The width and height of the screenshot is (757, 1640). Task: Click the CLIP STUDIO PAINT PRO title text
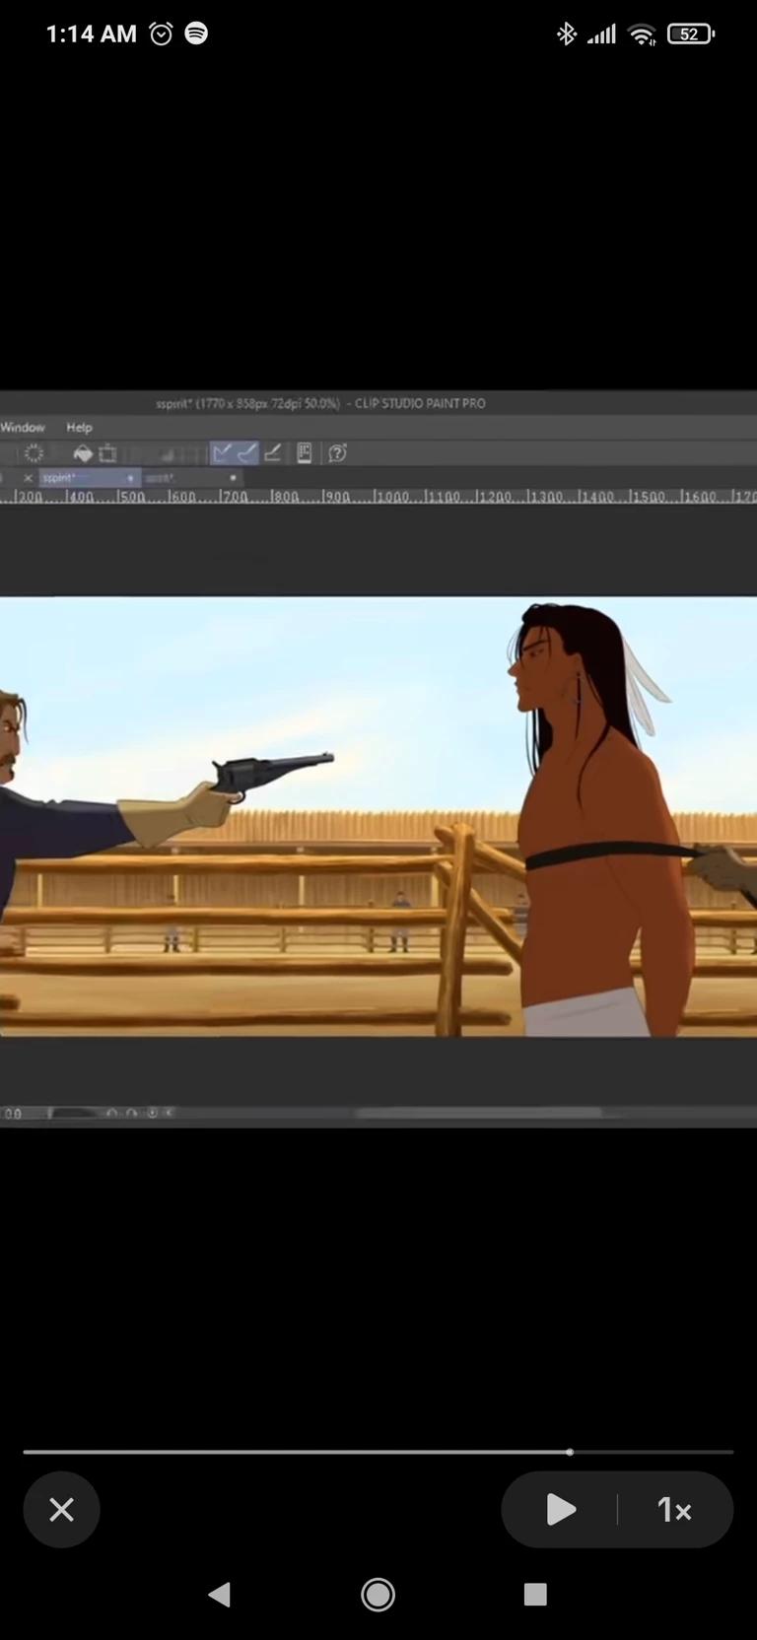[x=420, y=403]
